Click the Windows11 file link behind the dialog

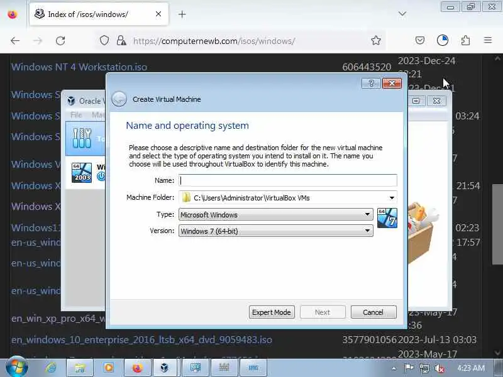click(x=36, y=227)
